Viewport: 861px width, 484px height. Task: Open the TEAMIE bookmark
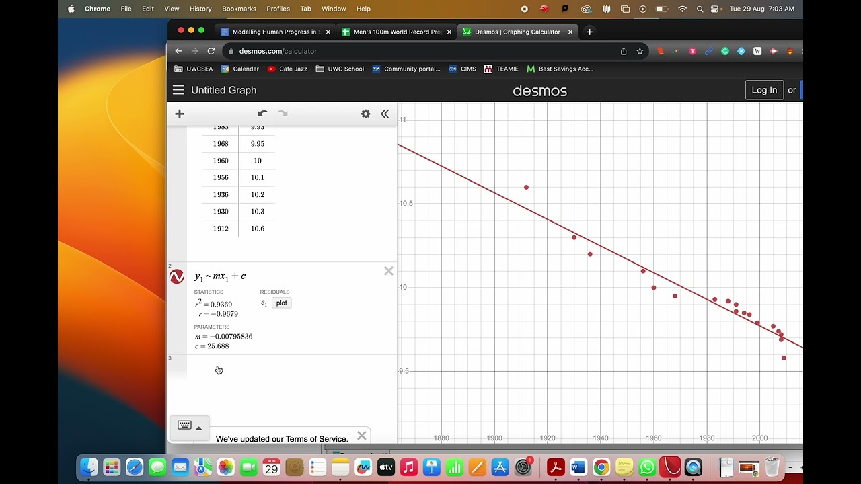pos(501,69)
